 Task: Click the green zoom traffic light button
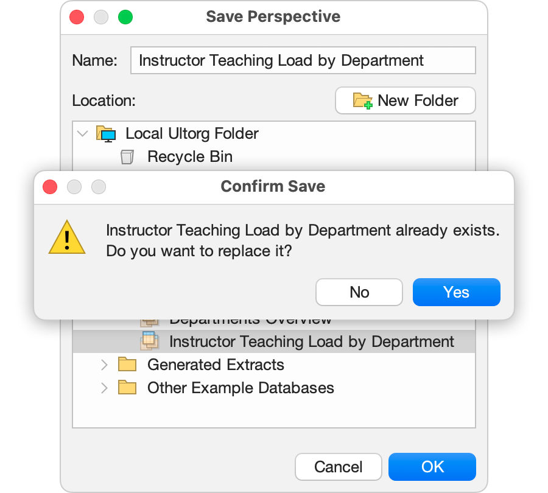[125, 18]
